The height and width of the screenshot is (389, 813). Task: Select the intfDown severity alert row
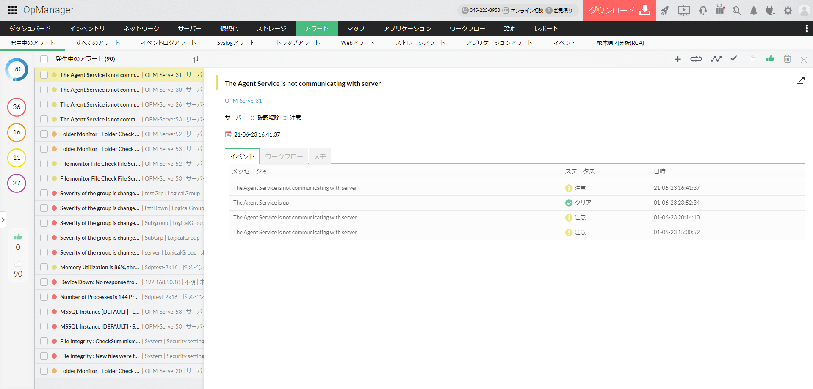[x=119, y=208]
